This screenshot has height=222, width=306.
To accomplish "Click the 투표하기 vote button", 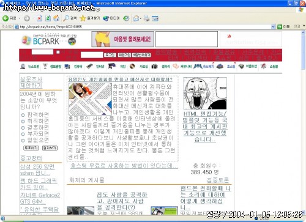I will (31, 148).
